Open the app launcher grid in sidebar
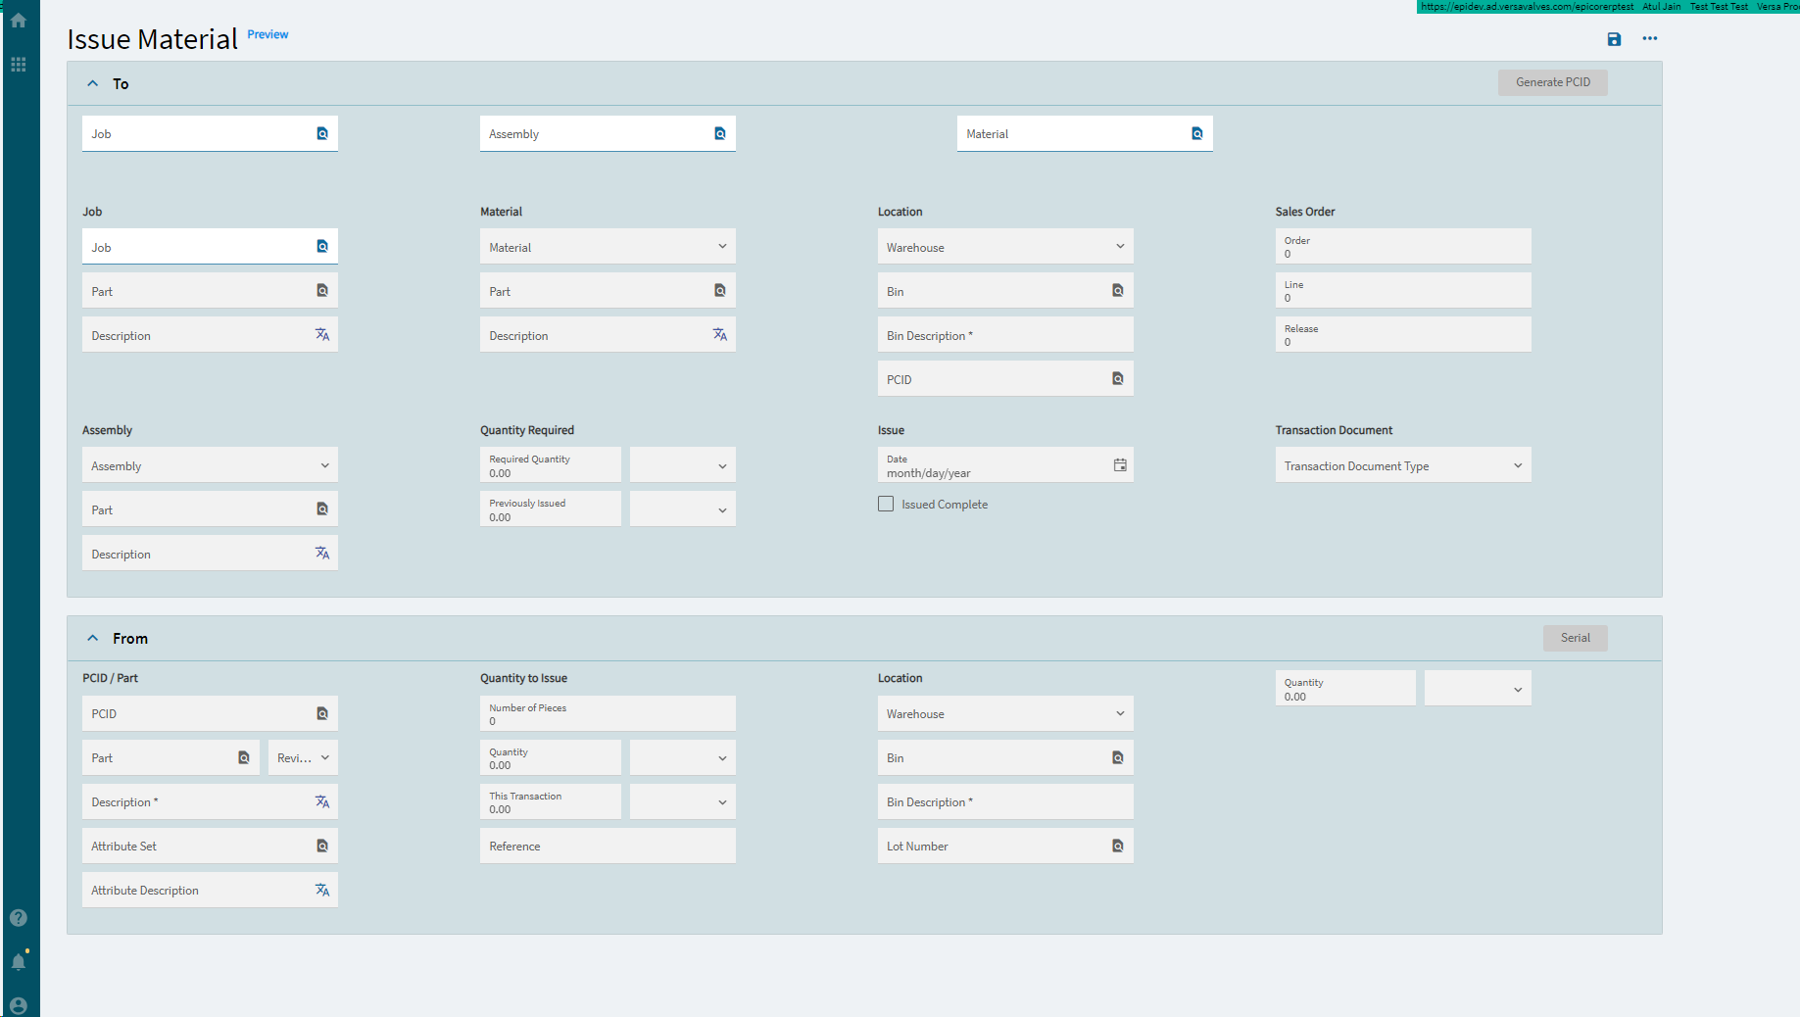 (x=19, y=65)
